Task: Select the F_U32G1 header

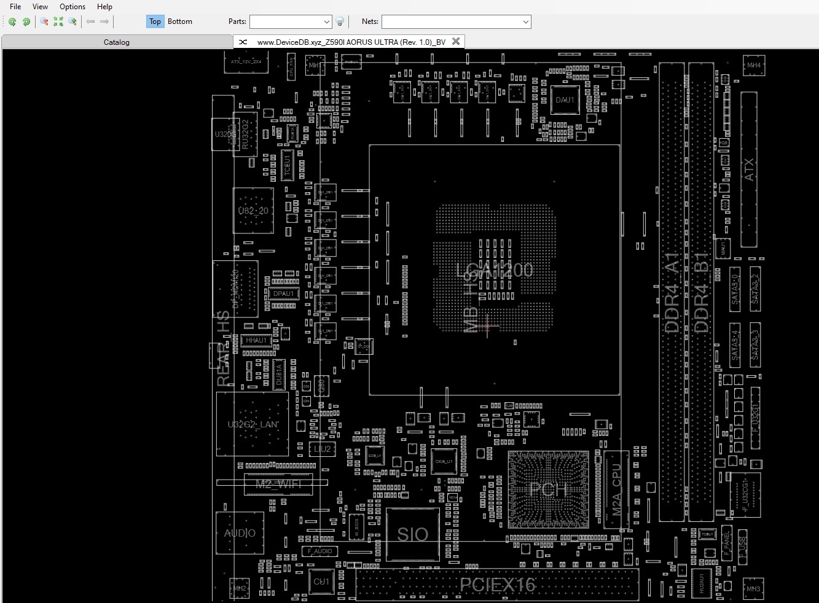Action: pos(755,418)
